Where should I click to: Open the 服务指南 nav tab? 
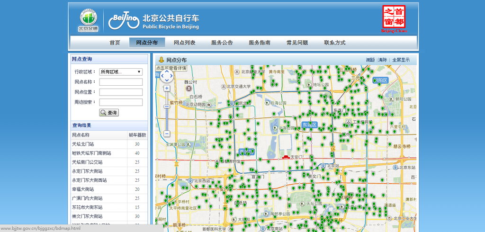(x=260, y=43)
